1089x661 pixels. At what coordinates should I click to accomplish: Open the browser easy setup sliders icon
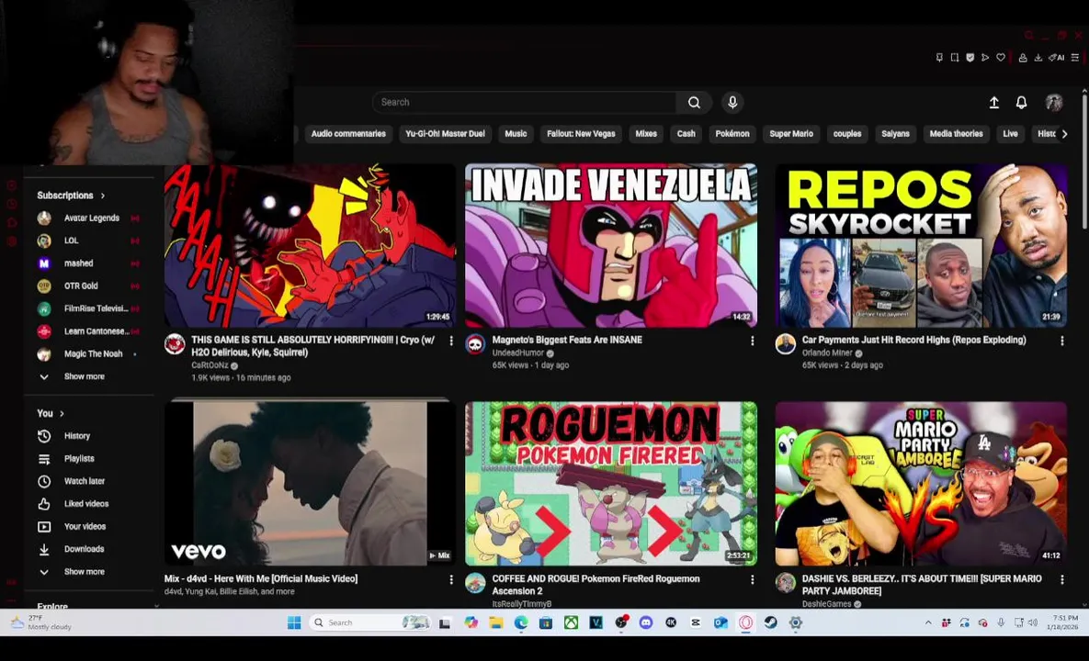(1074, 58)
